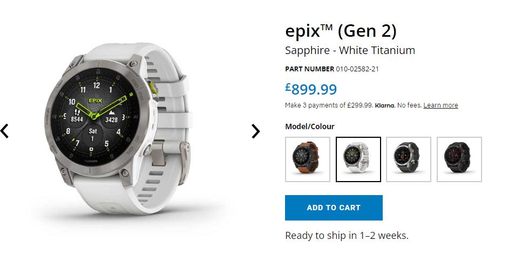The width and height of the screenshot is (522, 267).
Task: Pick the silver bezel grey band model
Action: pos(409,159)
